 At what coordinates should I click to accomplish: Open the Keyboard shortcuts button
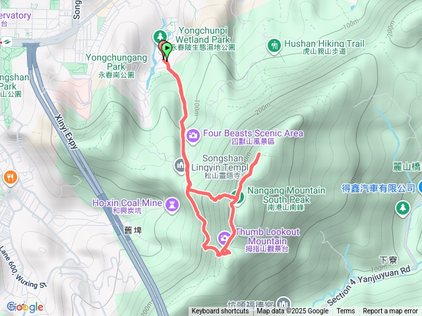220,311
